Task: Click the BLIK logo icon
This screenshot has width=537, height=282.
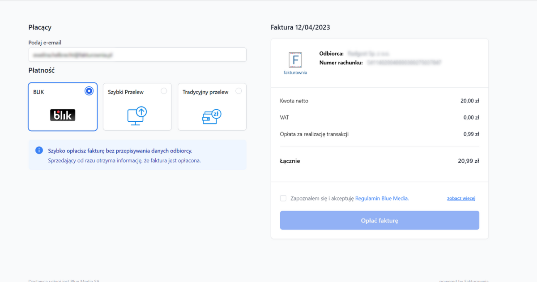Action: 63,115
